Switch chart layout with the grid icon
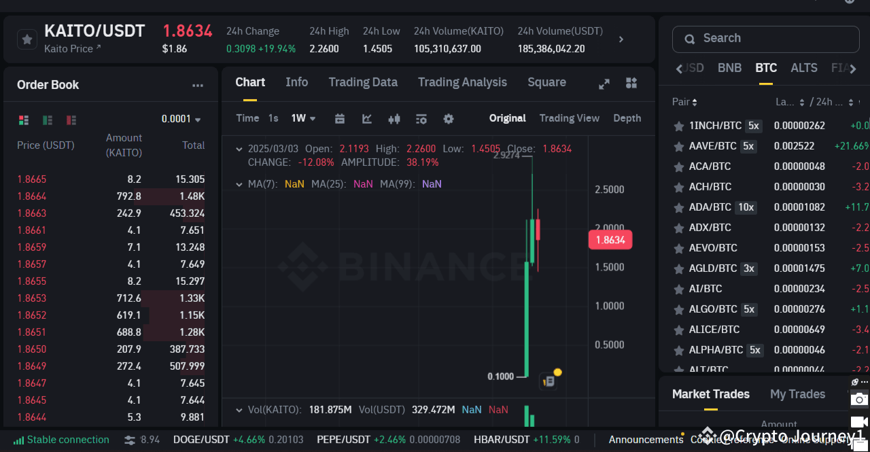 [631, 84]
